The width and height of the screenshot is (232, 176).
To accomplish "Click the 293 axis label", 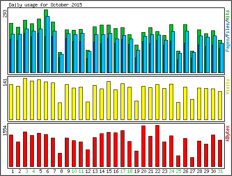I will (5, 13).
